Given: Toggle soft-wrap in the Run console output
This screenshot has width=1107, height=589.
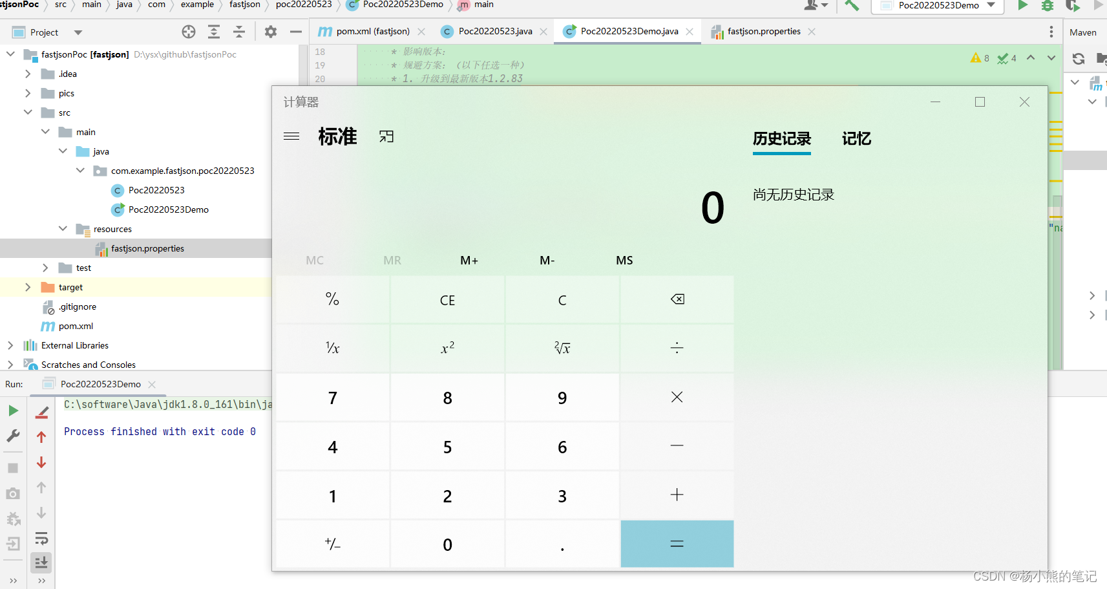Looking at the screenshot, I should coord(41,539).
